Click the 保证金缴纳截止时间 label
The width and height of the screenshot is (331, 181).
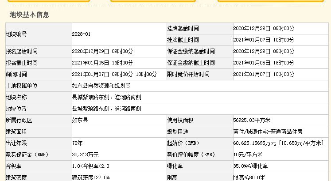191,63
